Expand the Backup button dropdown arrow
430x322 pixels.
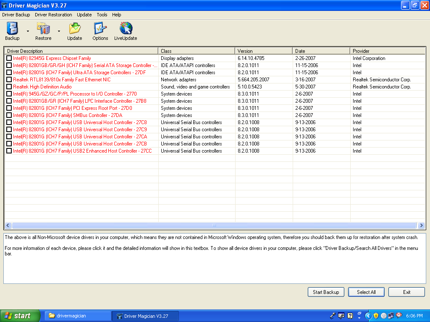pos(28,31)
